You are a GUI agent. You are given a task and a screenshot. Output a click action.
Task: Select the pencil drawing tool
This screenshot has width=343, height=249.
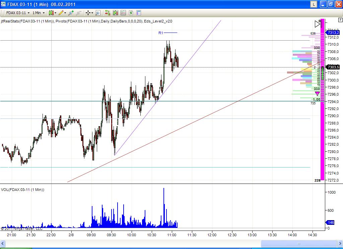click(x=61, y=13)
